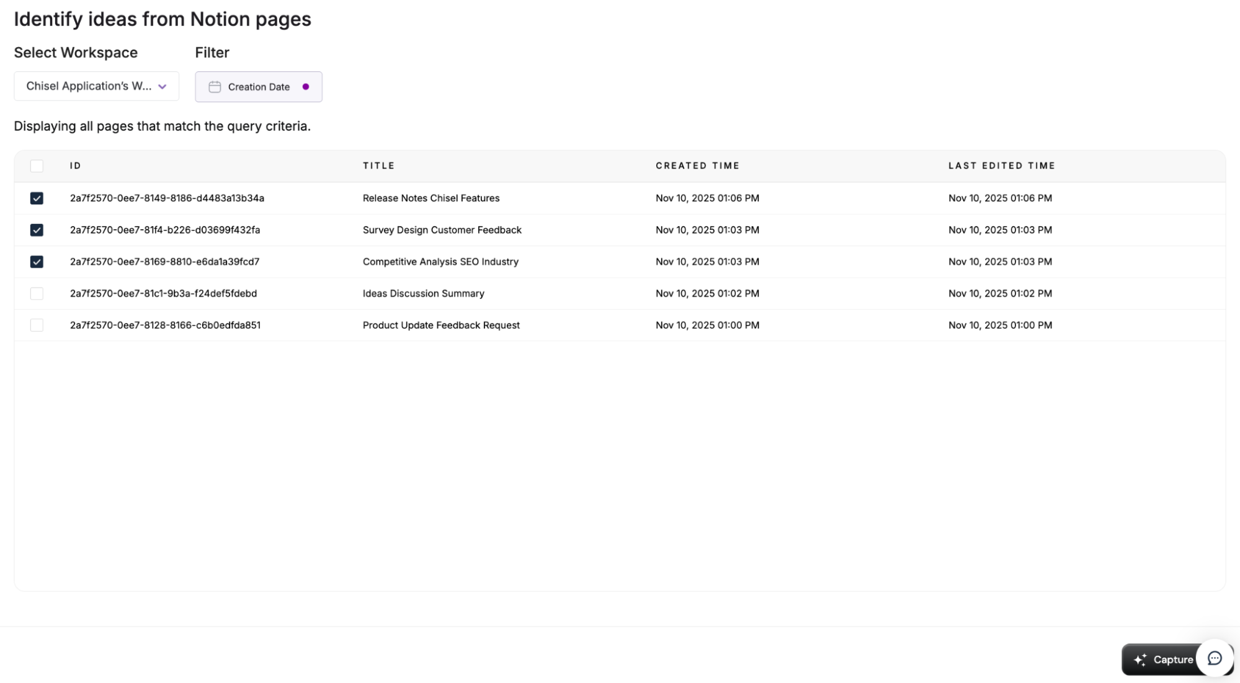The image size is (1240, 683).
Task: Check Product Update Feedback Request checkbox
Action: point(37,325)
